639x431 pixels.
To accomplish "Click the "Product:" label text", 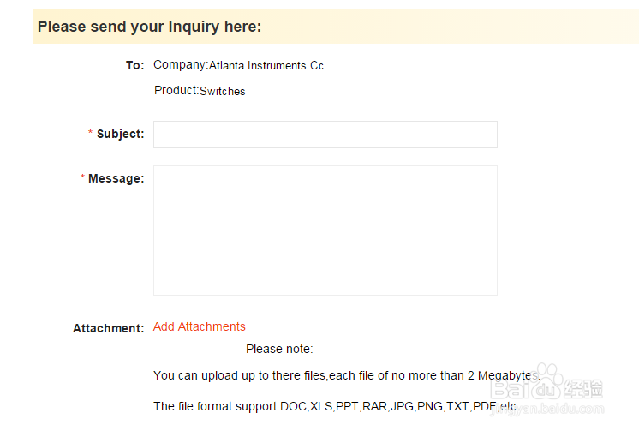I will pos(176,90).
